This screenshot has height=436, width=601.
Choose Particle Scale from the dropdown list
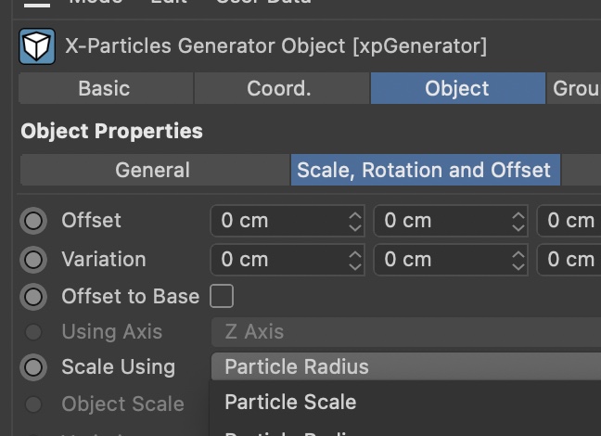[290, 403]
